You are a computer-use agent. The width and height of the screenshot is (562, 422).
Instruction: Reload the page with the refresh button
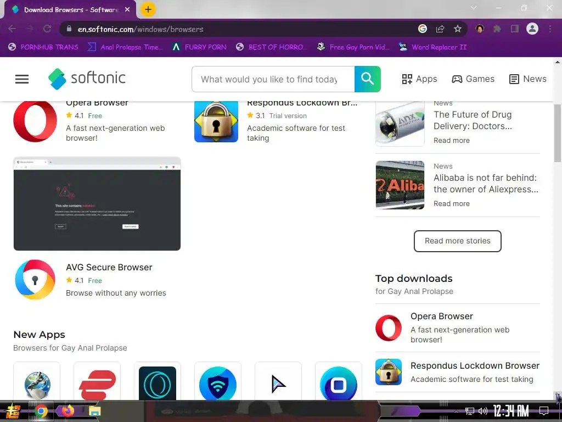(47, 29)
